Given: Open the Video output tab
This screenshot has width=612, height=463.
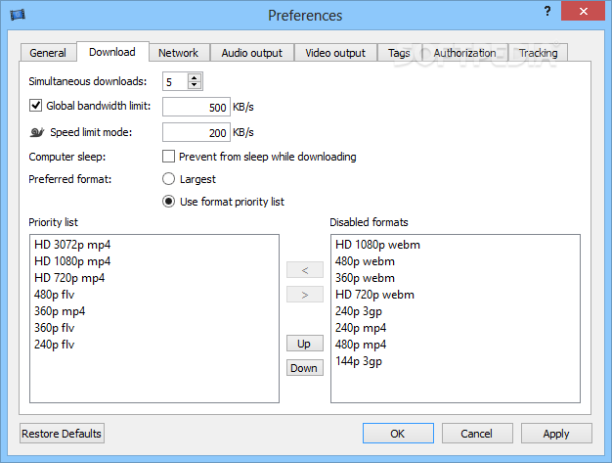Looking at the screenshot, I should click(x=335, y=53).
